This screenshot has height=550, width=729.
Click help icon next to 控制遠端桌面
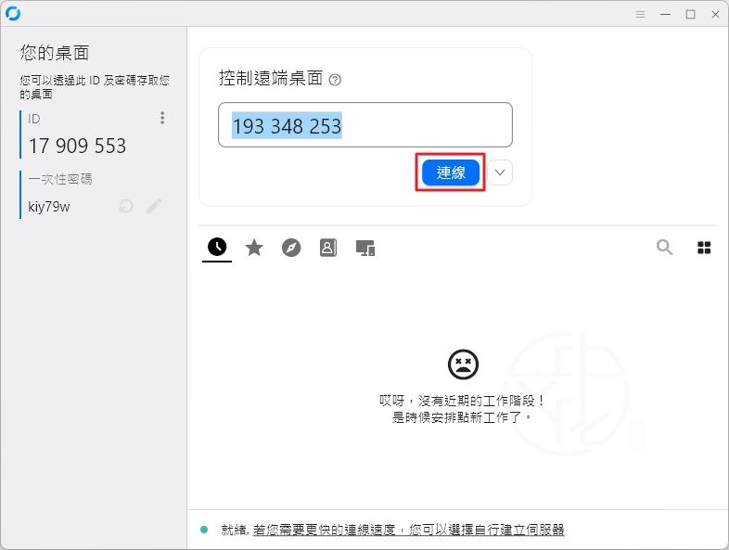click(335, 80)
